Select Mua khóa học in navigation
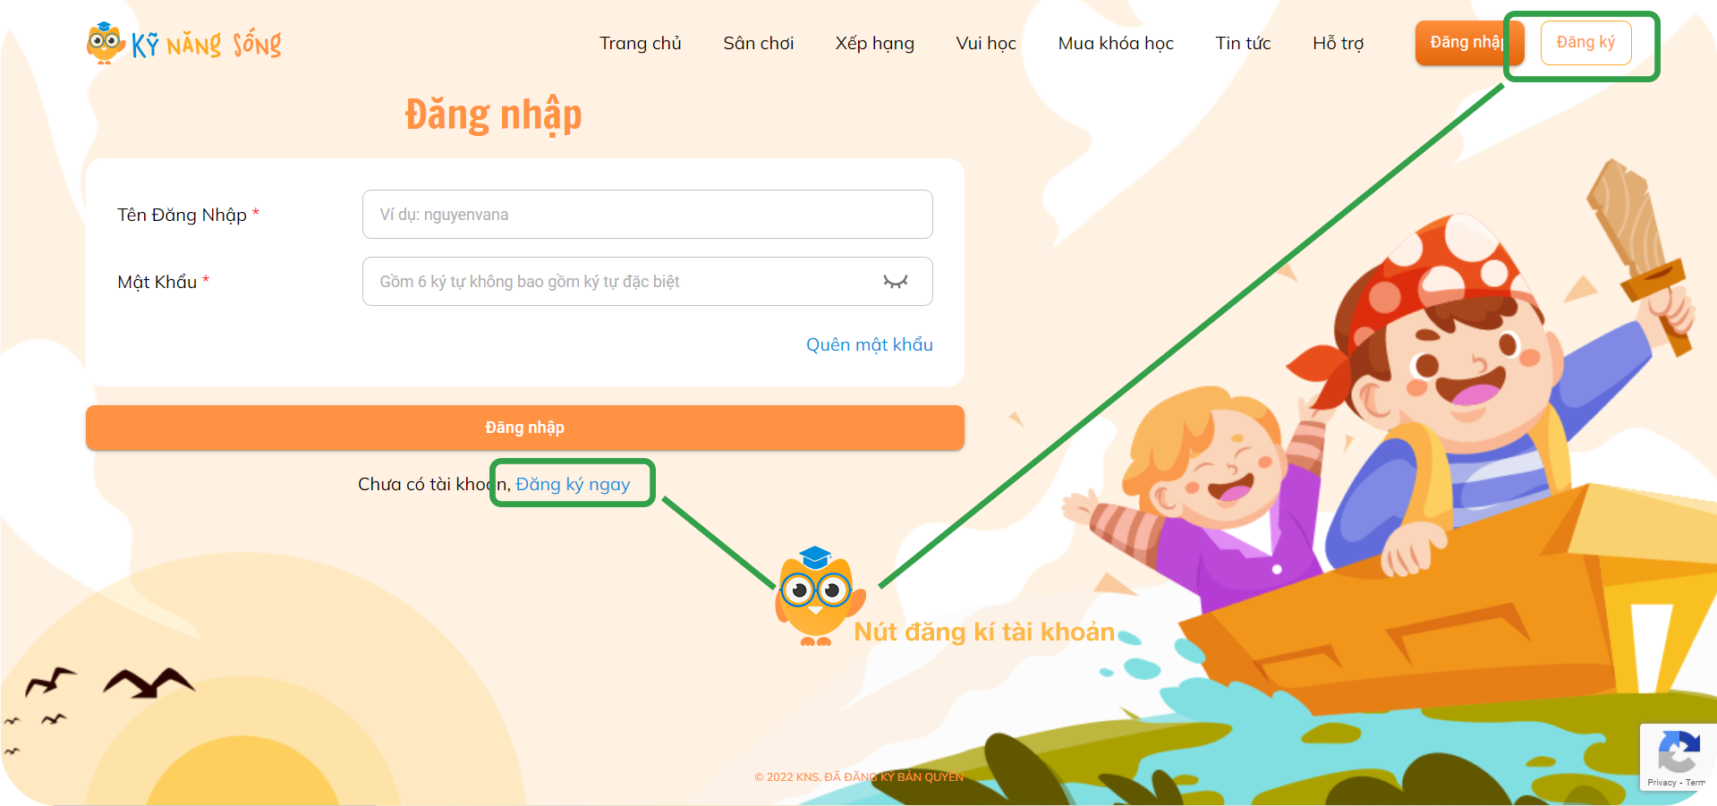The height and width of the screenshot is (806, 1717). [x=1116, y=43]
